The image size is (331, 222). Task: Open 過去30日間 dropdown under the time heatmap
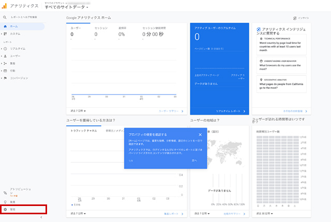(264, 214)
